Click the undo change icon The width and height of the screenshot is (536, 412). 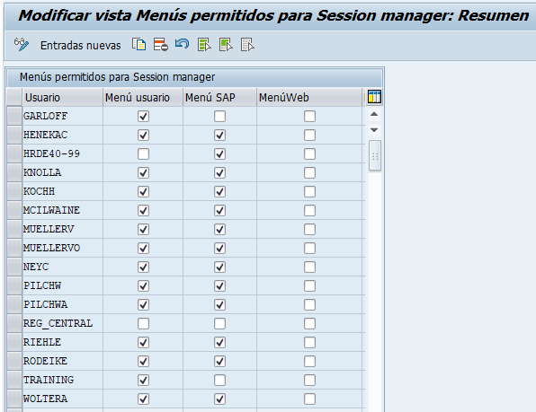point(182,44)
